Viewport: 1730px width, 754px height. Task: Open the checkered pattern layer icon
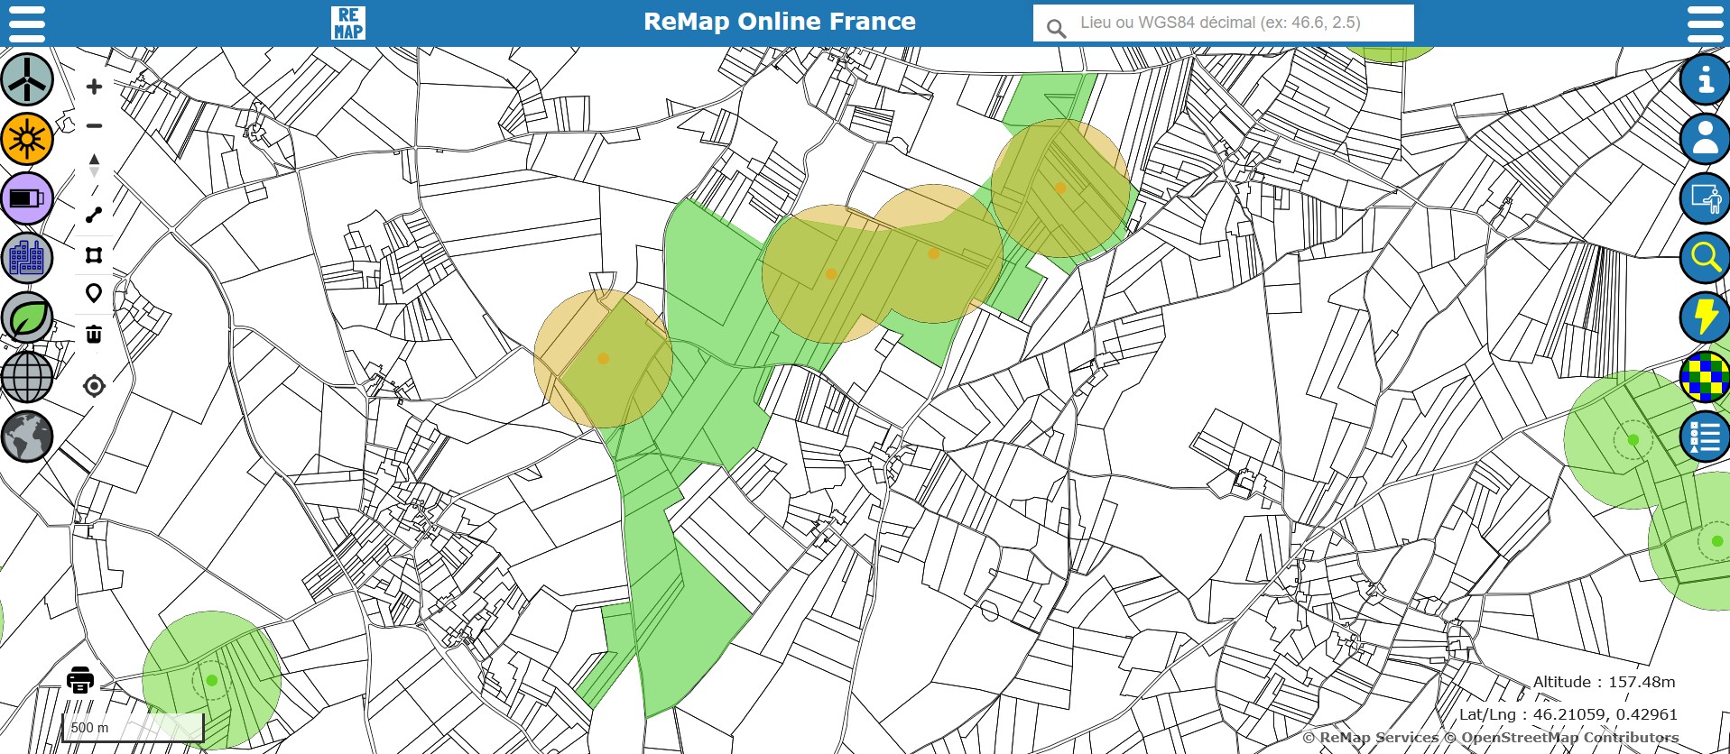coord(1705,377)
